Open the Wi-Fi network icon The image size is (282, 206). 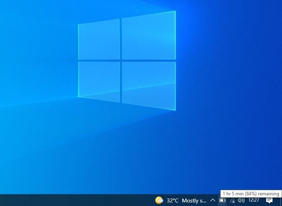(x=232, y=200)
